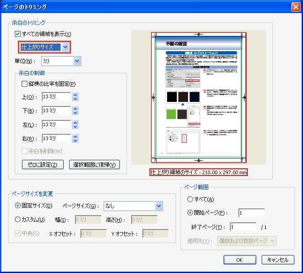Toggle すべての領域を表示 checkbox

18,34
